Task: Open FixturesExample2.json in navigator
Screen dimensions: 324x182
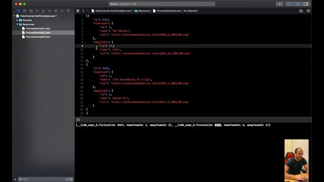Action: 38,32
